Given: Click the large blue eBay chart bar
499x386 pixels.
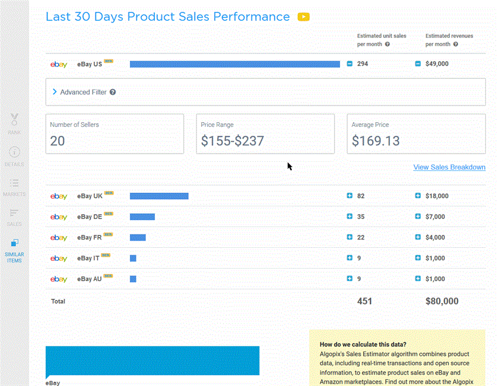Looking at the screenshot, I should tap(152, 361).
